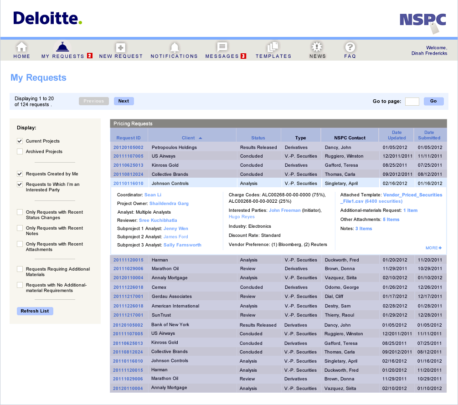Image resolution: width=458 pixels, height=405 pixels.
Task: Open Sree Kuchibhatla reviewer link
Action: 158,220
